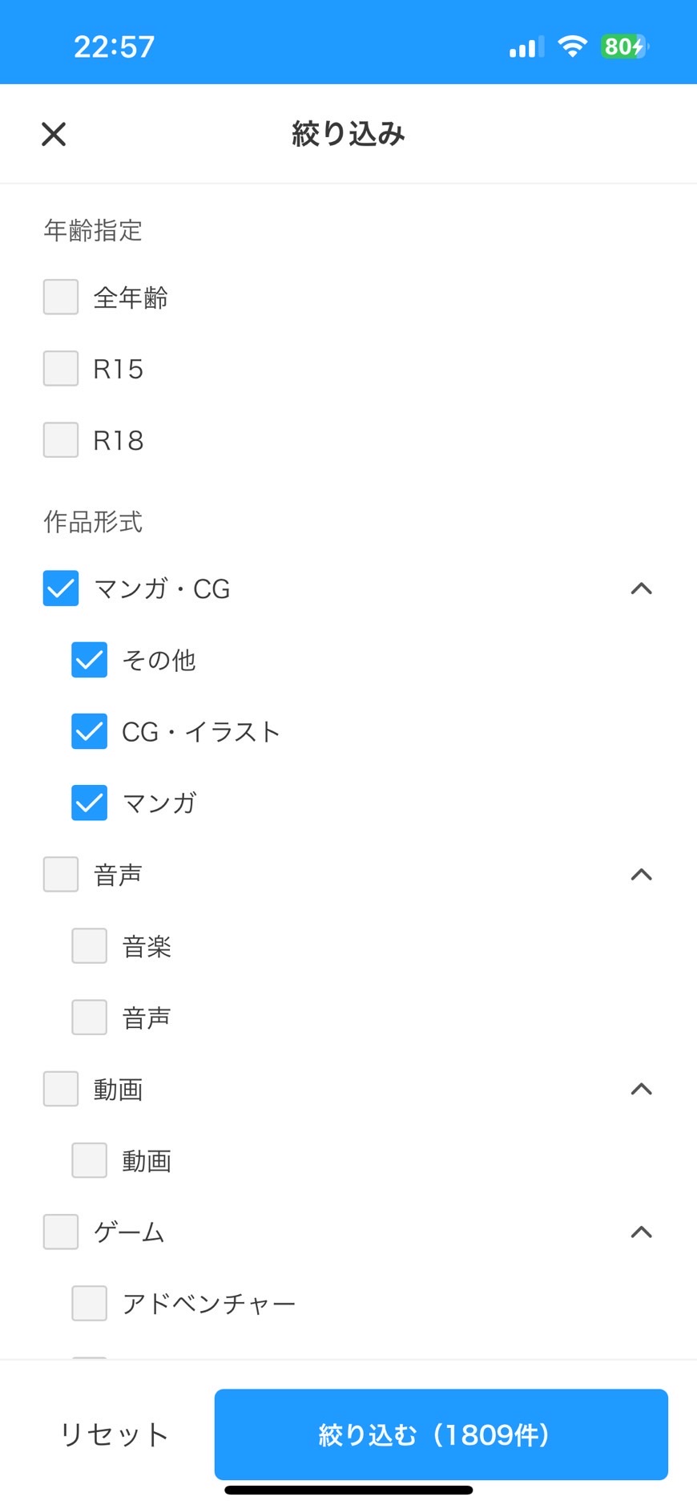
Task: Tap the リセット reset button
Action: point(115,1434)
